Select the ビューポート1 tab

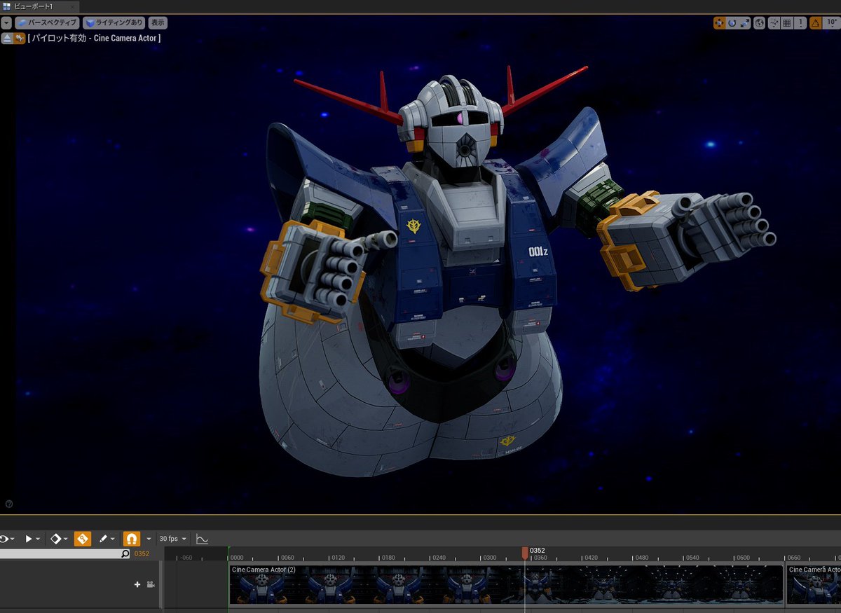tap(40, 6)
